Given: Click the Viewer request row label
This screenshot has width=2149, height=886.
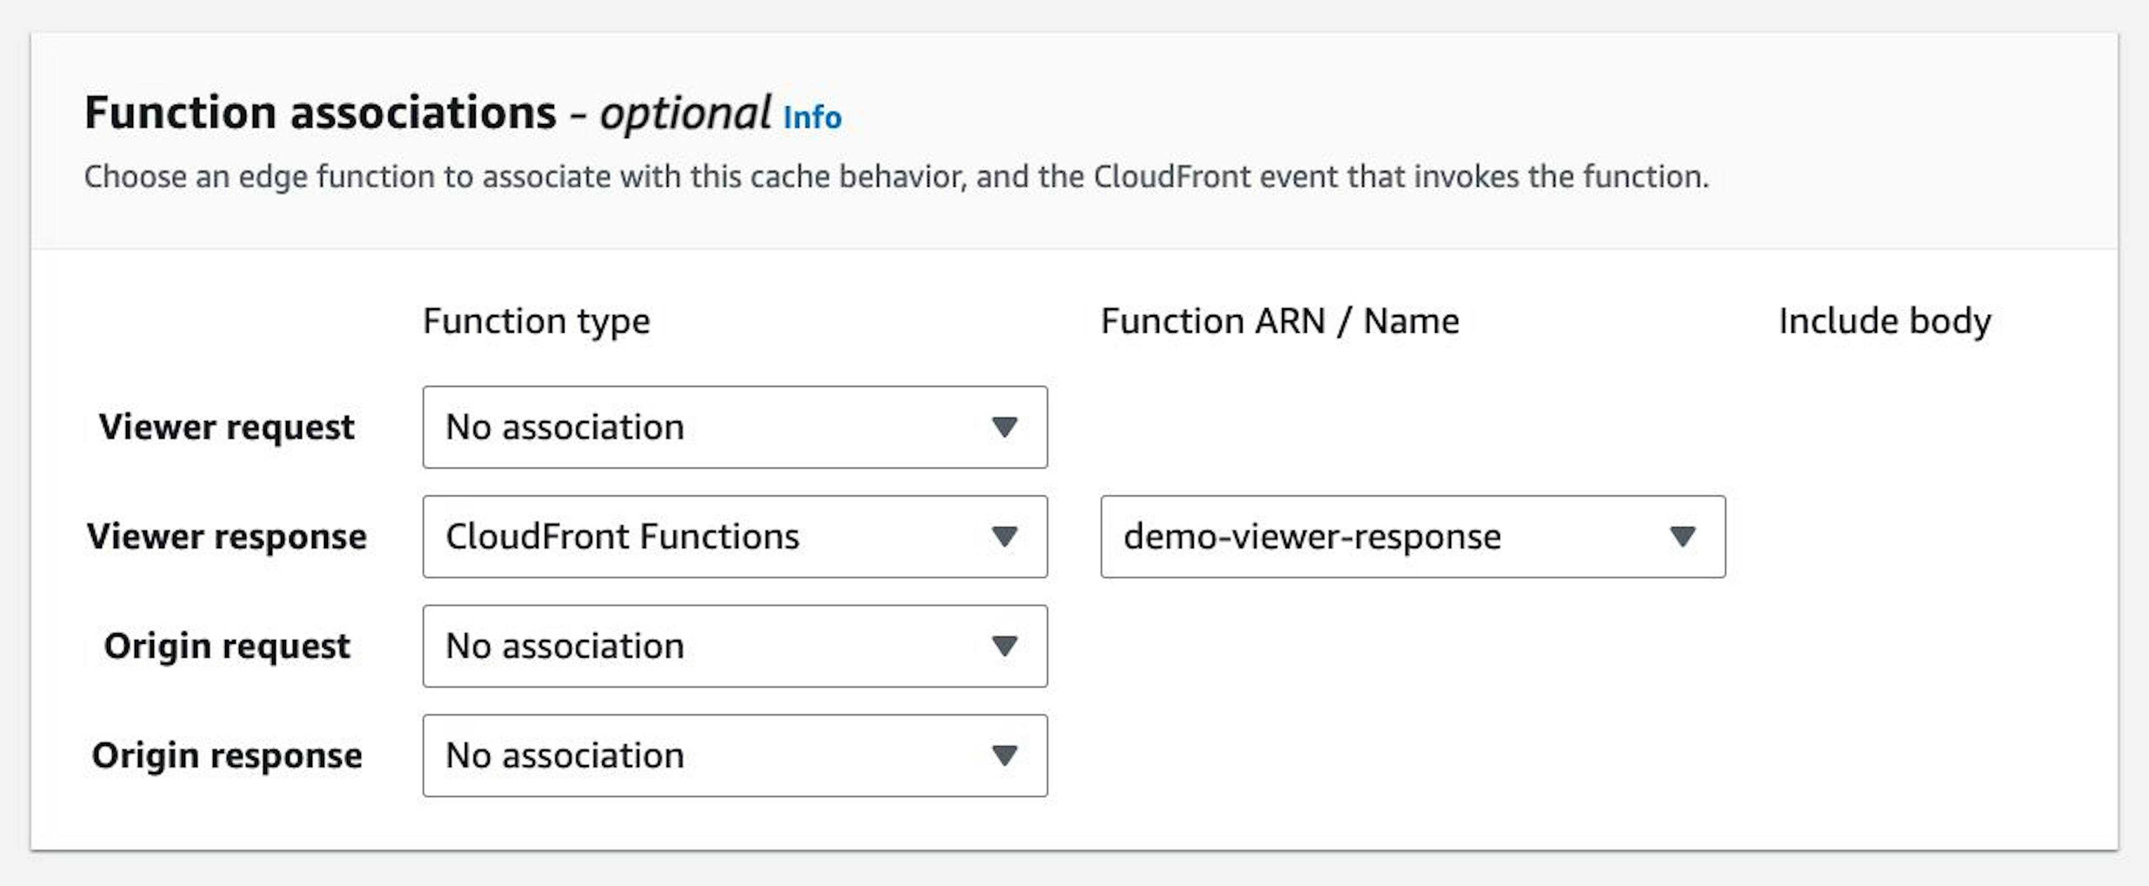Looking at the screenshot, I should click(226, 427).
